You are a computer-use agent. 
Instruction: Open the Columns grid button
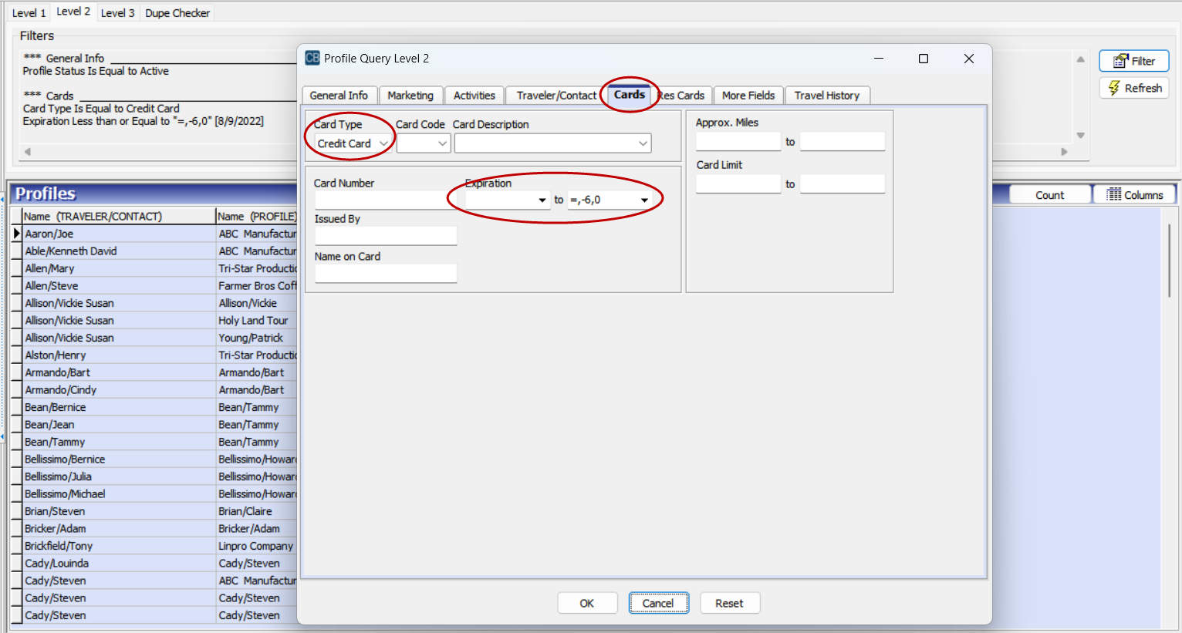[1134, 195]
